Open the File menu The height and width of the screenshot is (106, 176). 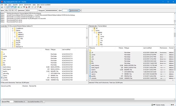pos(2,5)
